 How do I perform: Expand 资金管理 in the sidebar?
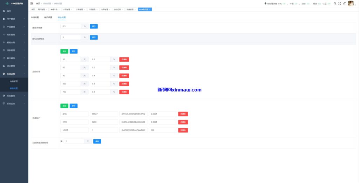point(13,66)
